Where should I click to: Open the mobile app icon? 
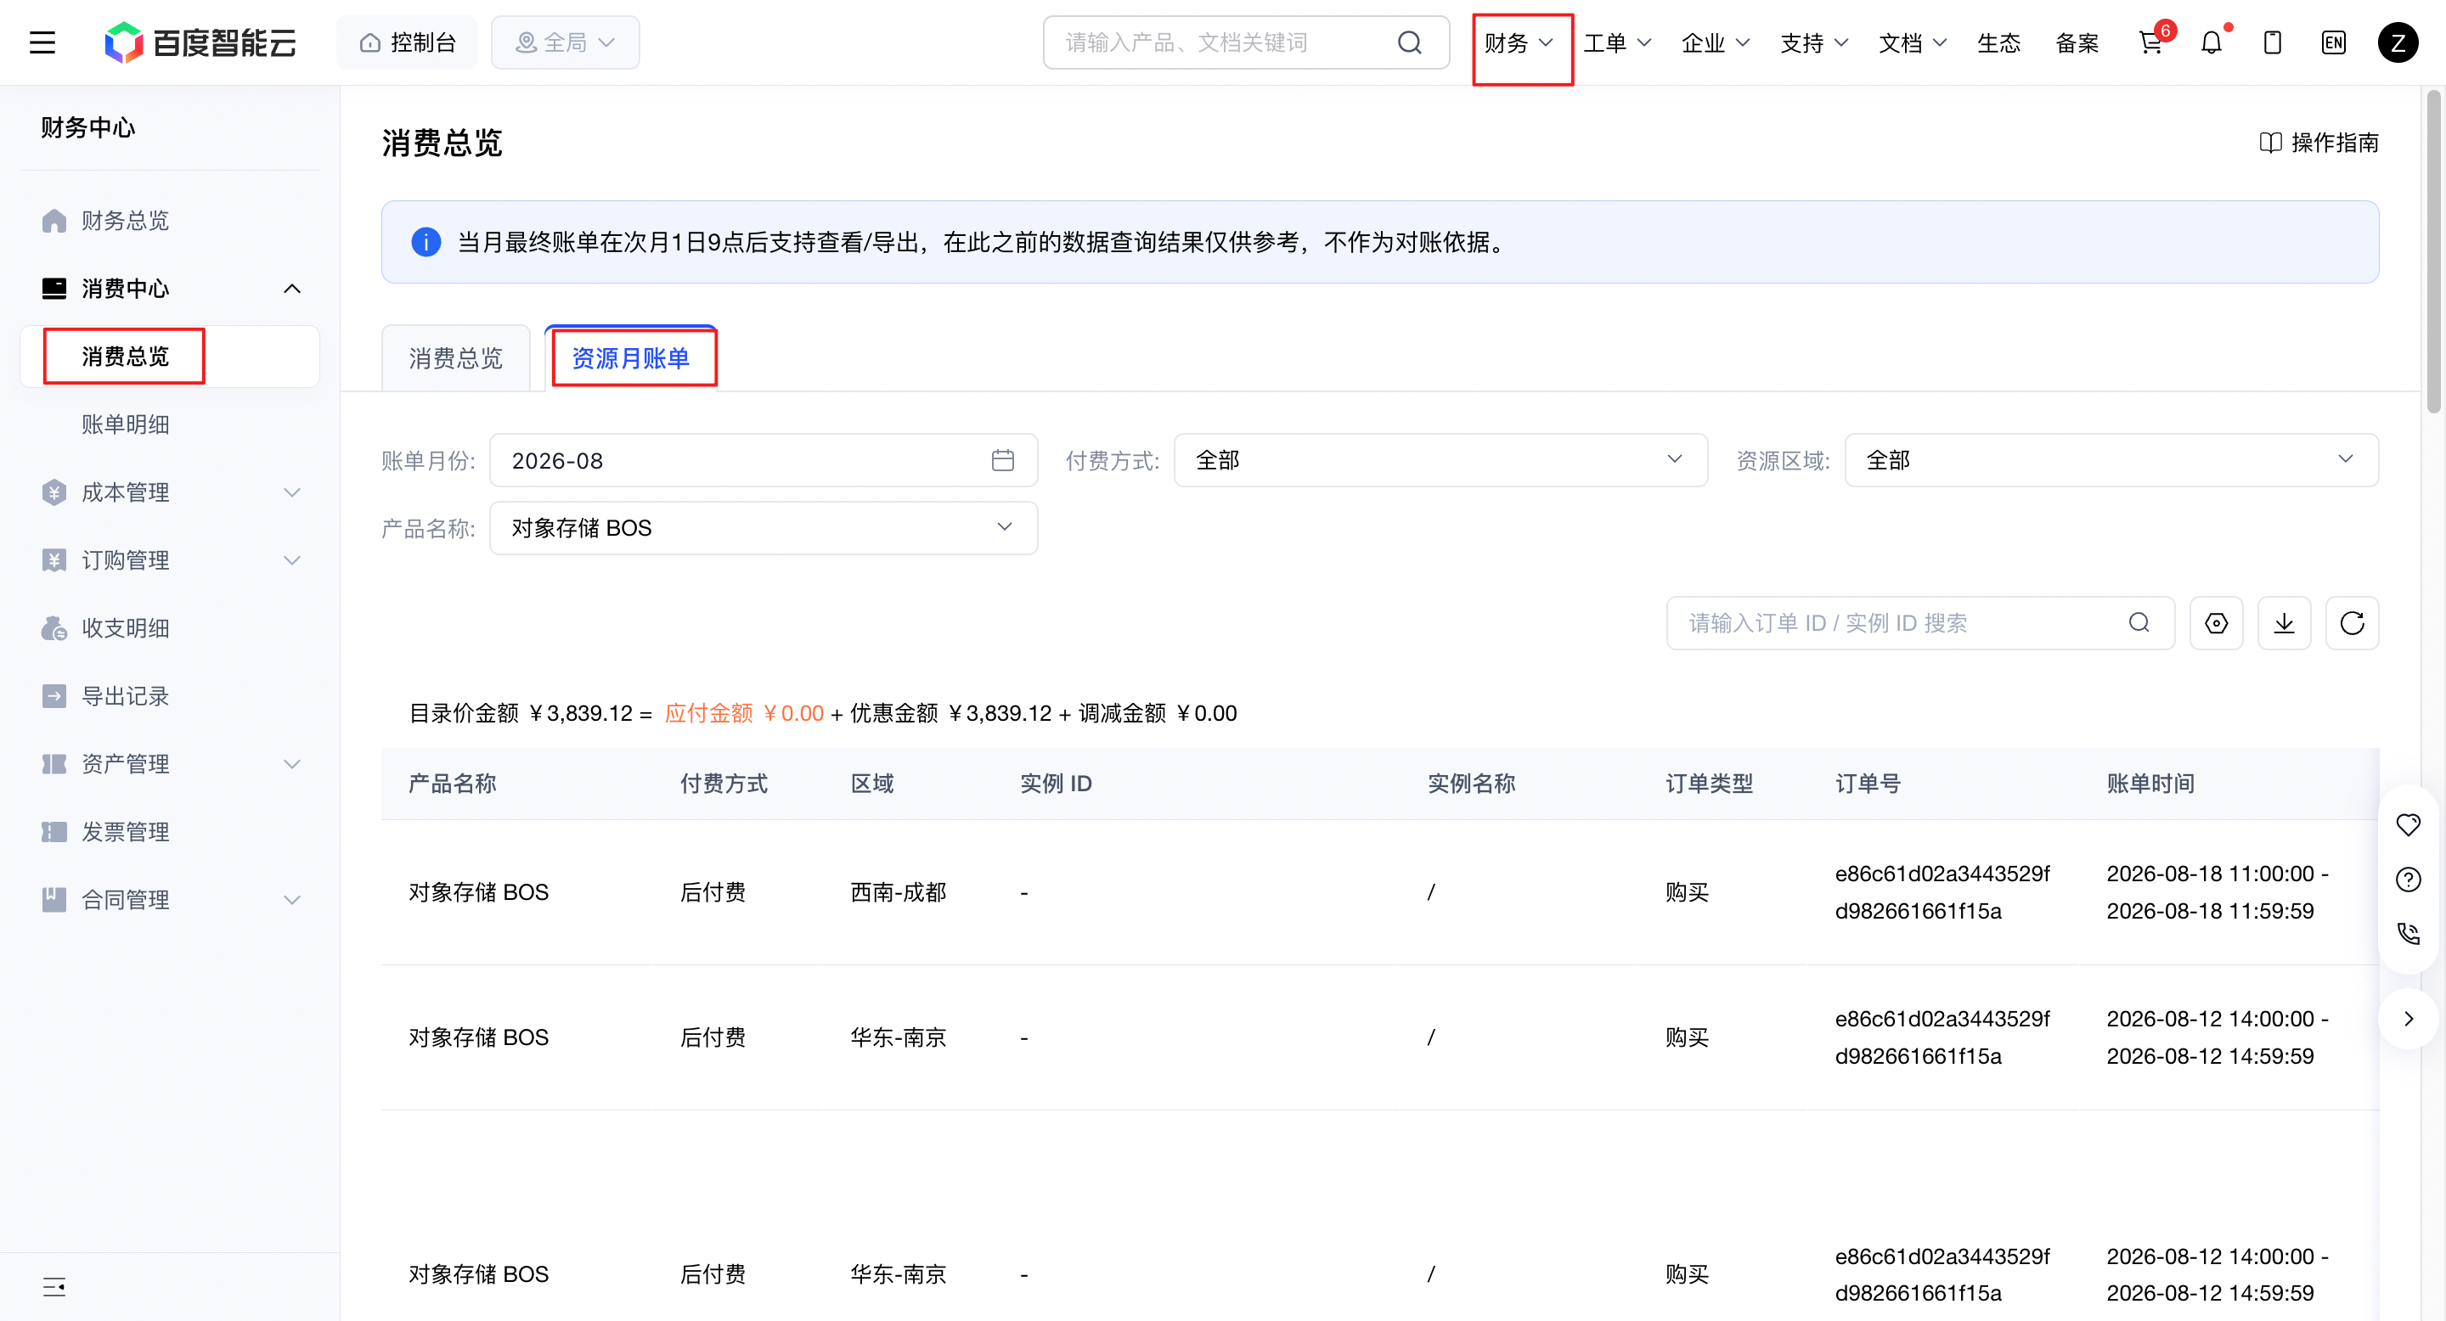coord(2272,42)
